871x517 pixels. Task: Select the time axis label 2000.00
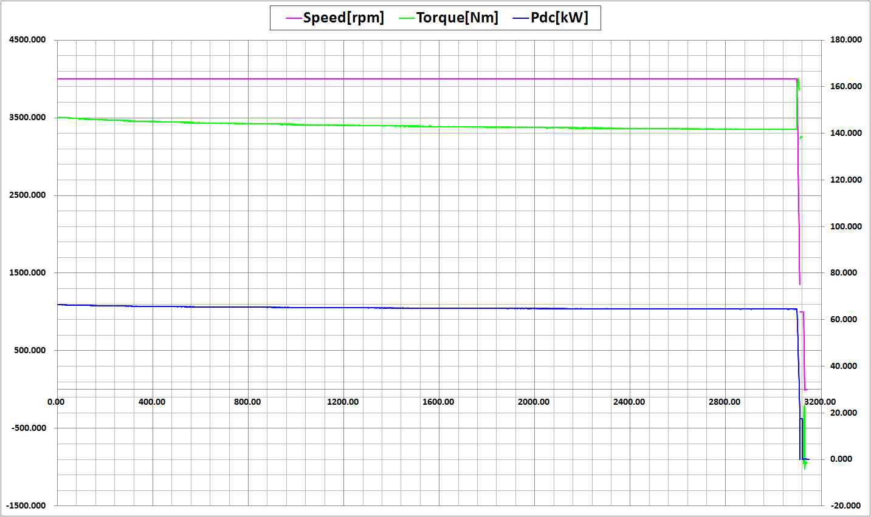(534, 402)
